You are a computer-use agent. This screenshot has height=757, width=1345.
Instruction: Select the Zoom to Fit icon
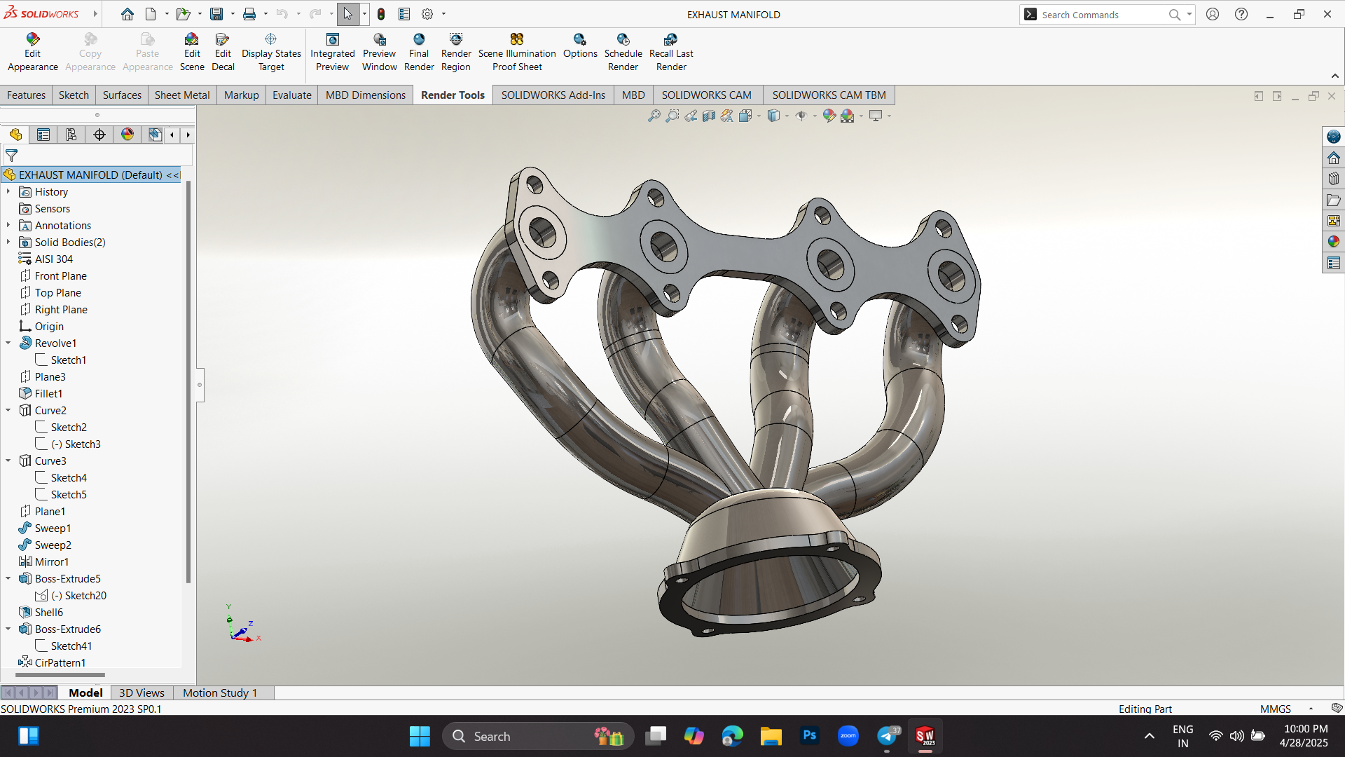(654, 116)
